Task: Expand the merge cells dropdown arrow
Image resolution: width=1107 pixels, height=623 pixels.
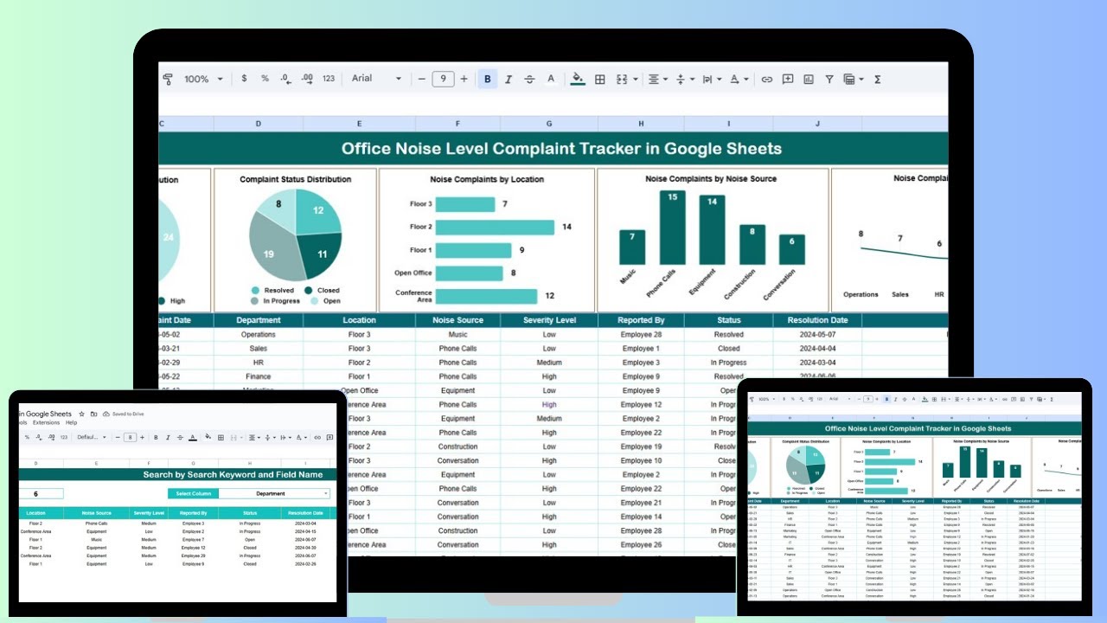Action: click(636, 80)
